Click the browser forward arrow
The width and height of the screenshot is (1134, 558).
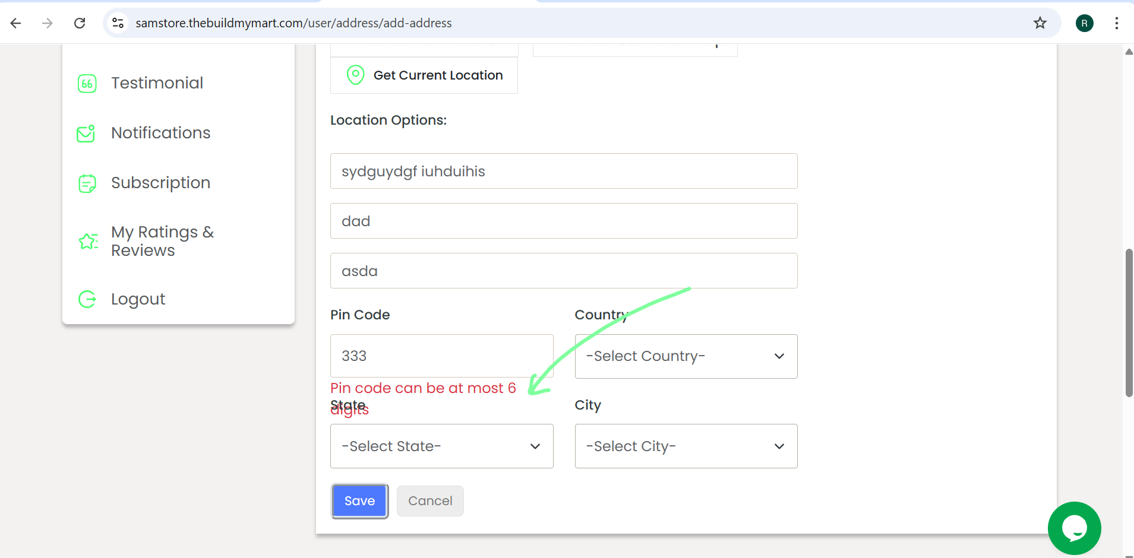click(x=48, y=23)
